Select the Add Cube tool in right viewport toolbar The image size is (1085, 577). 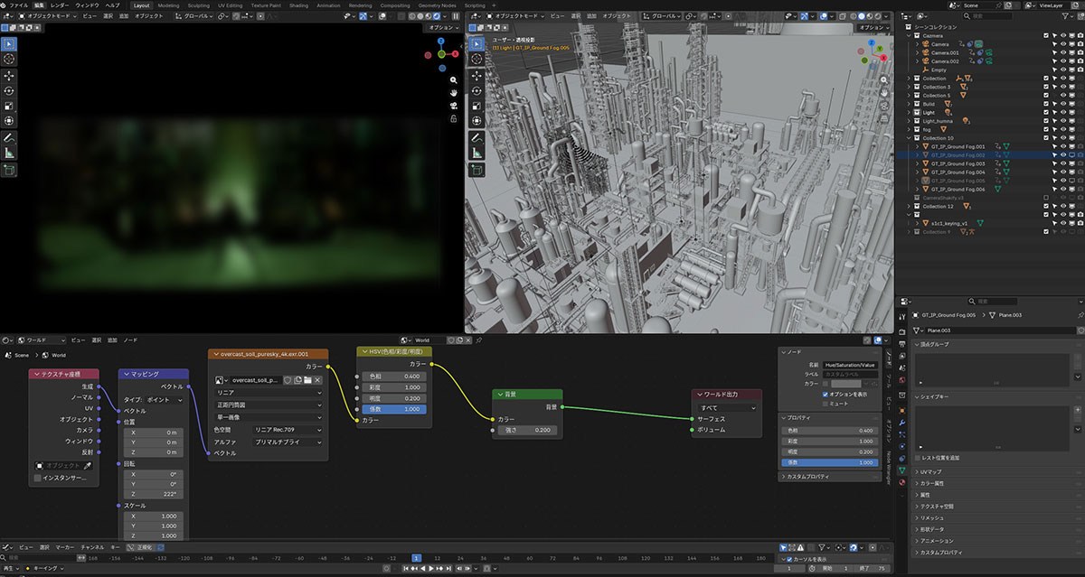pyautogui.click(x=476, y=170)
